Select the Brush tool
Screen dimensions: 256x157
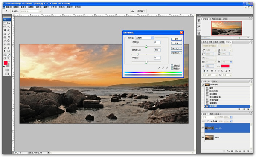click(x=9, y=34)
